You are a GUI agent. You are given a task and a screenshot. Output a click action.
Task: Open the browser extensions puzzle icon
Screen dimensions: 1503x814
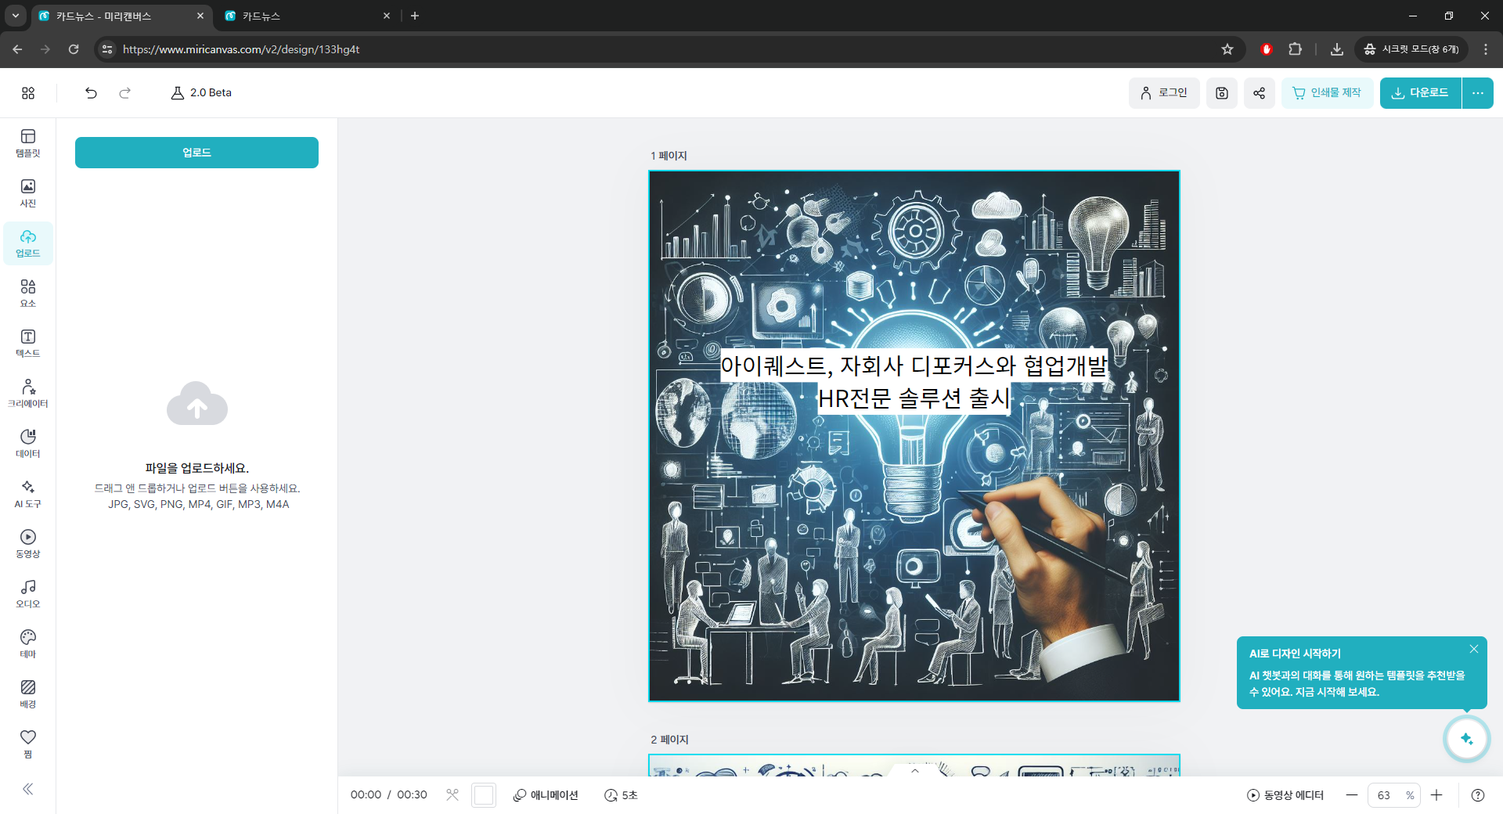(1296, 49)
